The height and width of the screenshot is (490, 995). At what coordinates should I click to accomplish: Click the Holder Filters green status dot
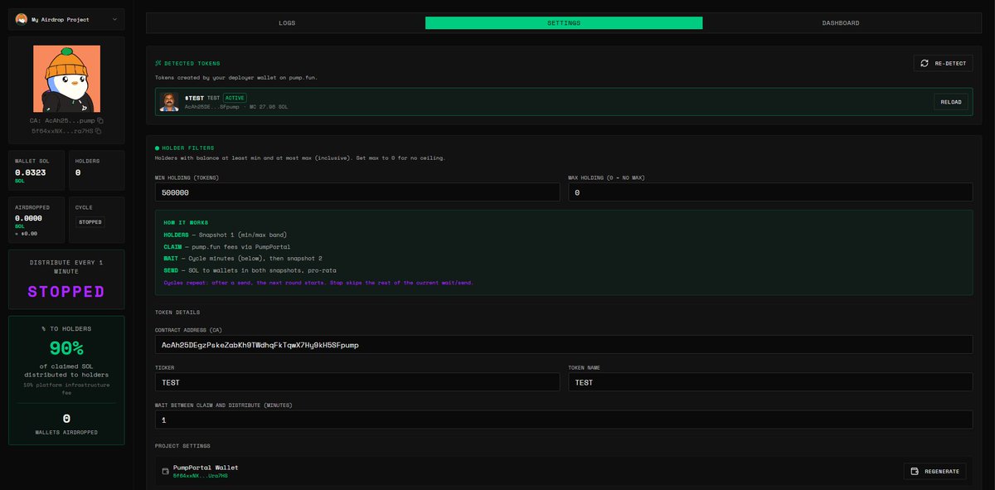point(158,148)
